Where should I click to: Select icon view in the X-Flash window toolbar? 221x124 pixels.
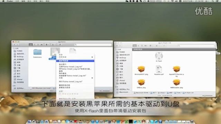(x=135, y=46)
